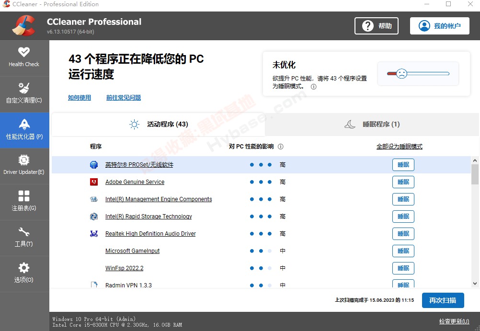Click the CCleaner logo in header

(x=24, y=26)
